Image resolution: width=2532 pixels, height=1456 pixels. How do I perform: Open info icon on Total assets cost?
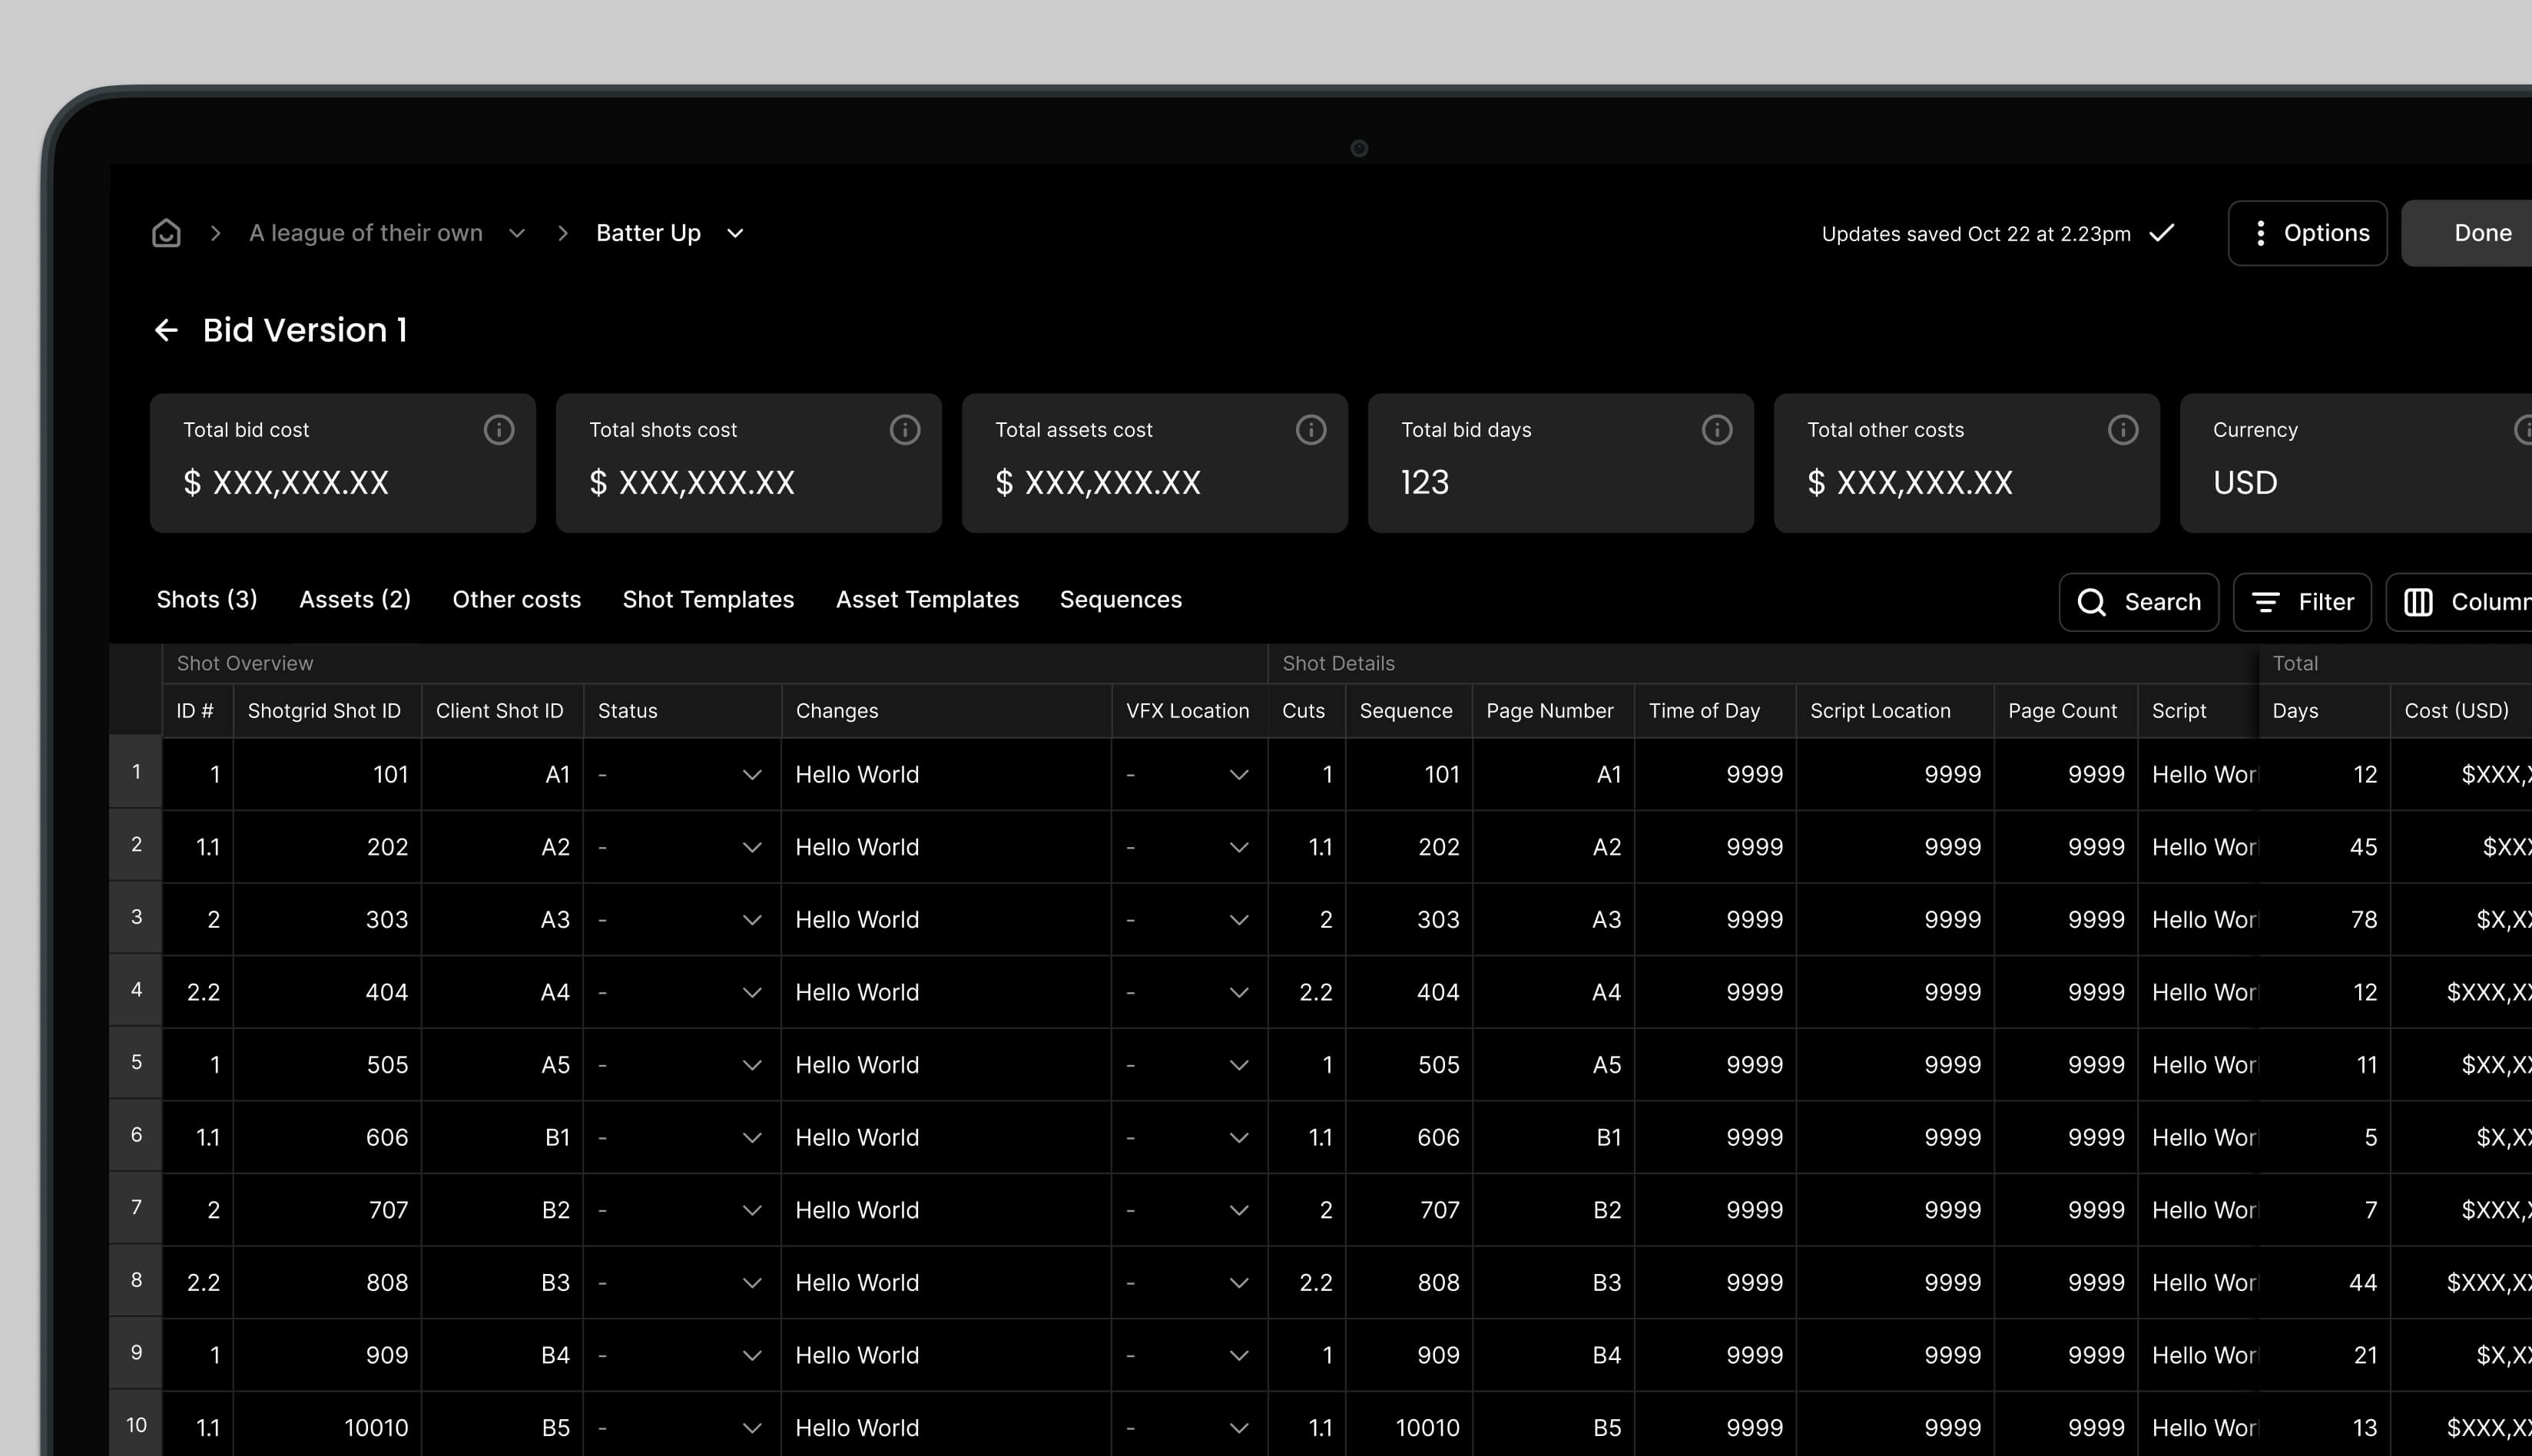[x=1311, y=430]
